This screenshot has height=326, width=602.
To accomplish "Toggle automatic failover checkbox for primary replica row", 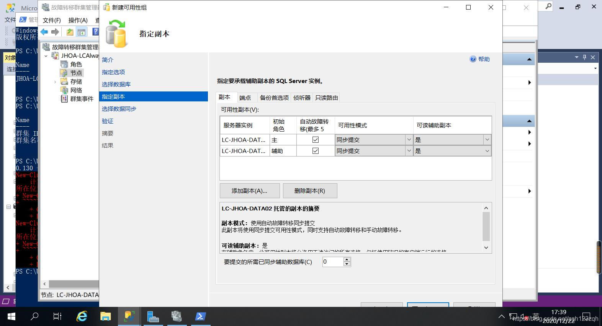I will pyautogui.click(x=316, y=140).
